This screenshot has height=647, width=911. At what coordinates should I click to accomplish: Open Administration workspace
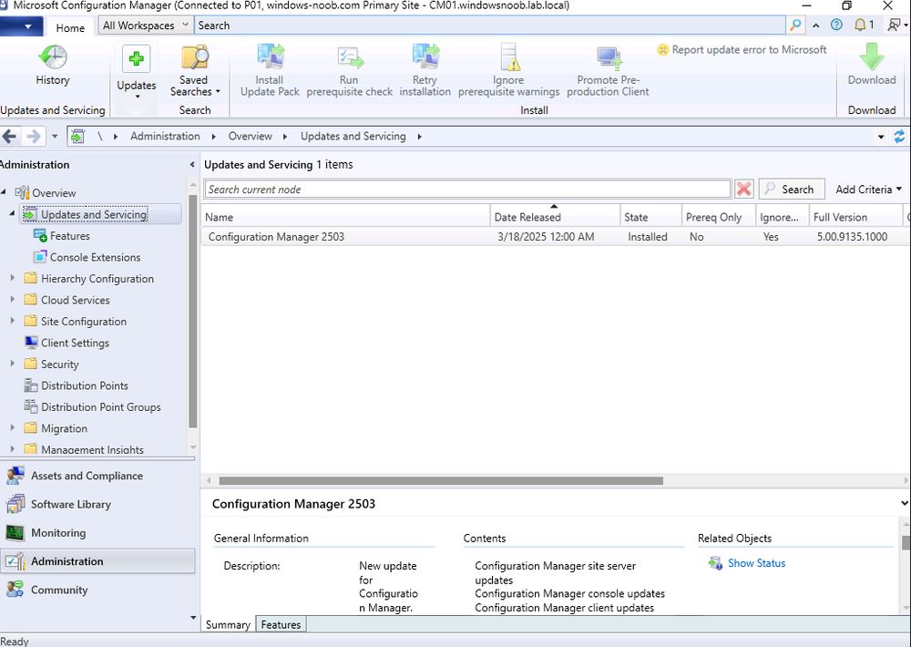pos(97,561)
